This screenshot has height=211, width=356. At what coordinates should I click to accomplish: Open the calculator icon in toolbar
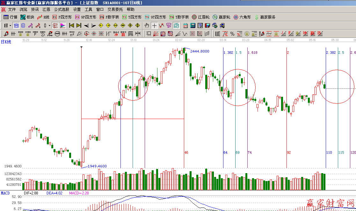pyautogui.click(x=193, y=25)
